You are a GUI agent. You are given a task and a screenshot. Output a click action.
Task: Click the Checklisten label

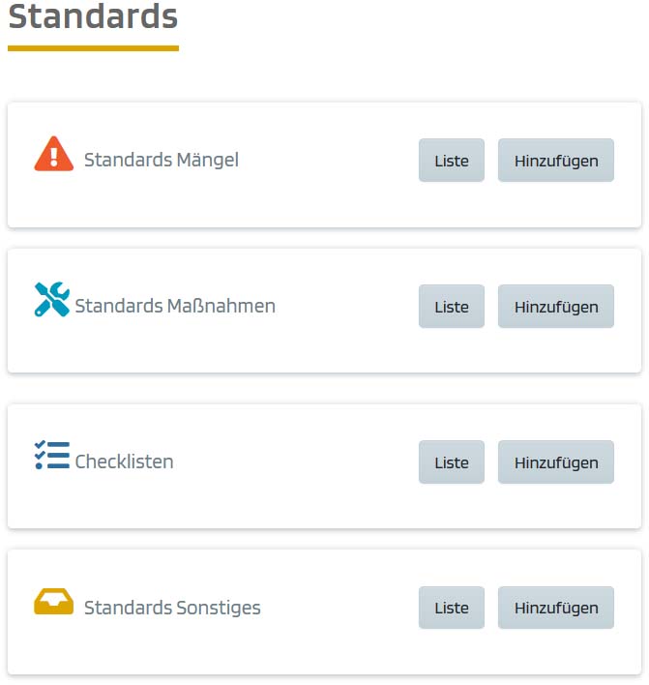[124, 462]
